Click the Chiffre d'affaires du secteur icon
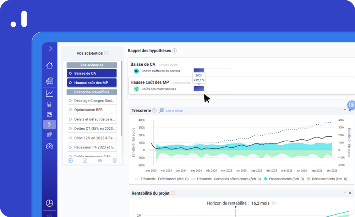The width and height of the screenshot is (355, 217). pyautogui.click(x=136, y=71)
